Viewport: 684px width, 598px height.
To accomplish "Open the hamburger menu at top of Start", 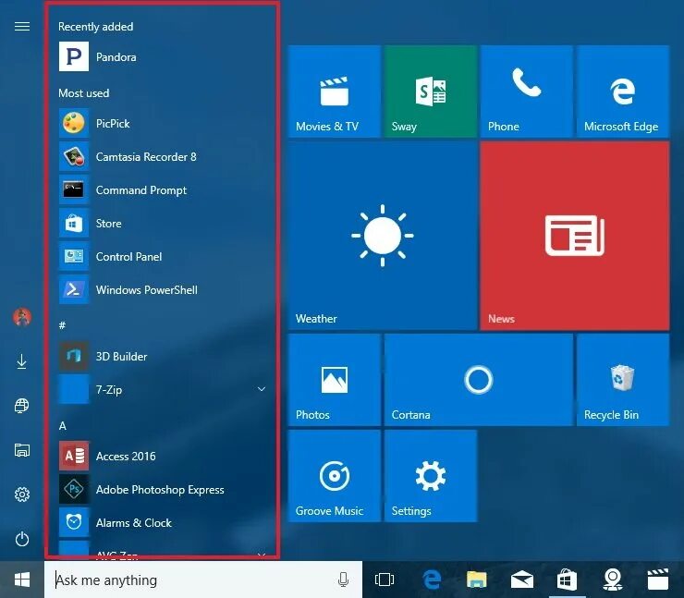I will [22, 27].
